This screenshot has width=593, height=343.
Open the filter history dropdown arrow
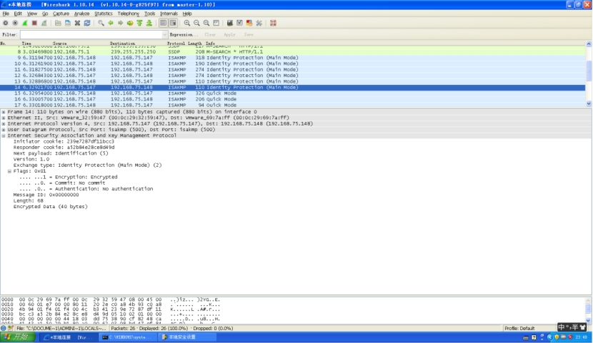(164, 34)
